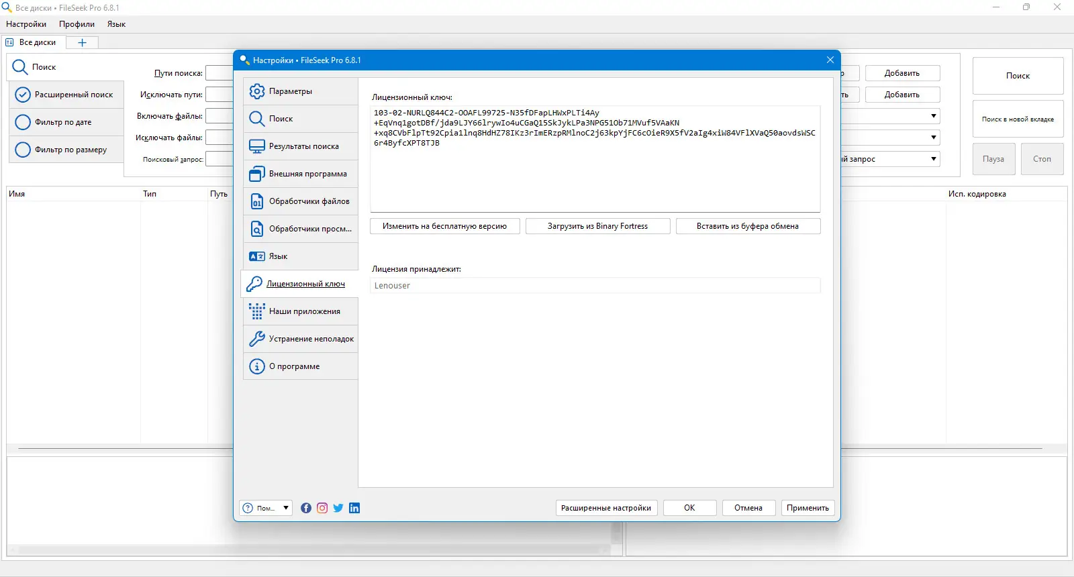Click Изменить на бесплатную версию button
1074x577 pixels.
[x=444, y=226]
